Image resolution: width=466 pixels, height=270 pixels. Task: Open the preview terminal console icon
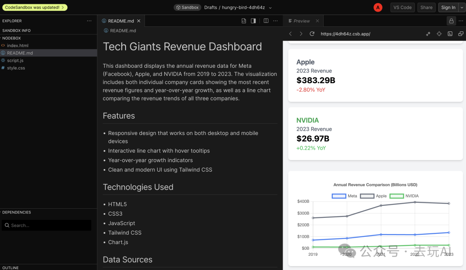coord(450,34)
